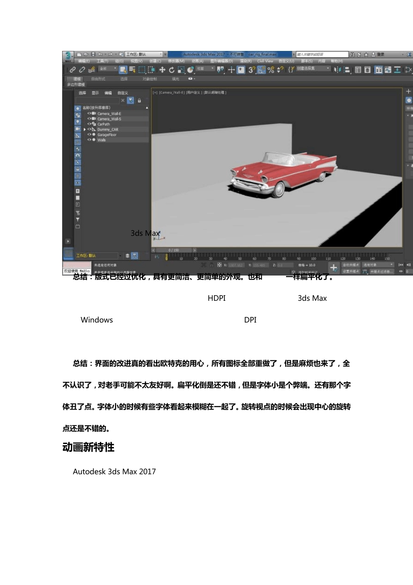The image size is (413, 585).
Task: Toggle visibility eye of Camera_Wall-S
Action: tap(90, 118)
